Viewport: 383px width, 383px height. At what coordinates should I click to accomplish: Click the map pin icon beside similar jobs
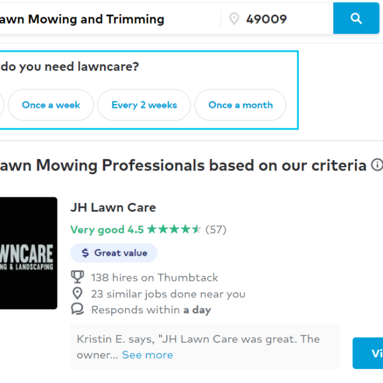pos(77,294)
